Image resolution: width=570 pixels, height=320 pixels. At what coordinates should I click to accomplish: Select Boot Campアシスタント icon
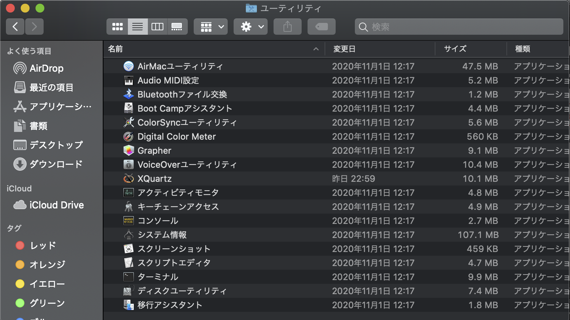(128, 108)
